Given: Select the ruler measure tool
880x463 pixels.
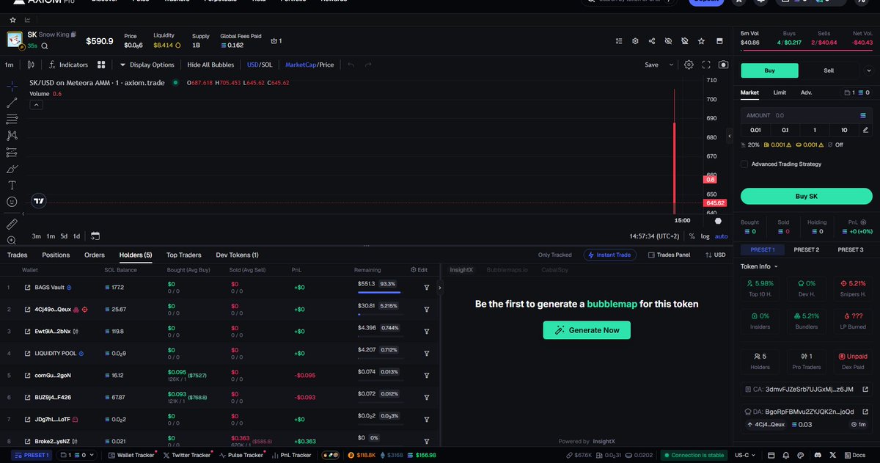Looking at the screenshot, I should [x=12, y=223].
